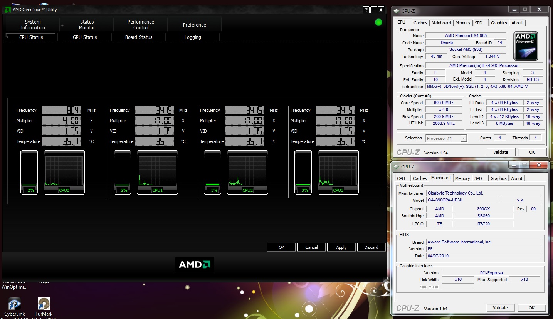This screenshot has height=319, width=553.
Task: Click the CPU3 usage graph
Action: [x=338, y=171]
